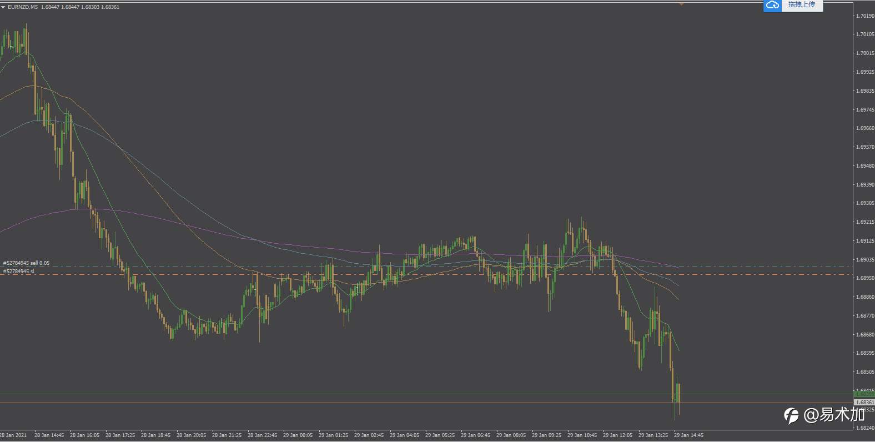Click time axis label 28 Jan 22:45

pos(262,435)
